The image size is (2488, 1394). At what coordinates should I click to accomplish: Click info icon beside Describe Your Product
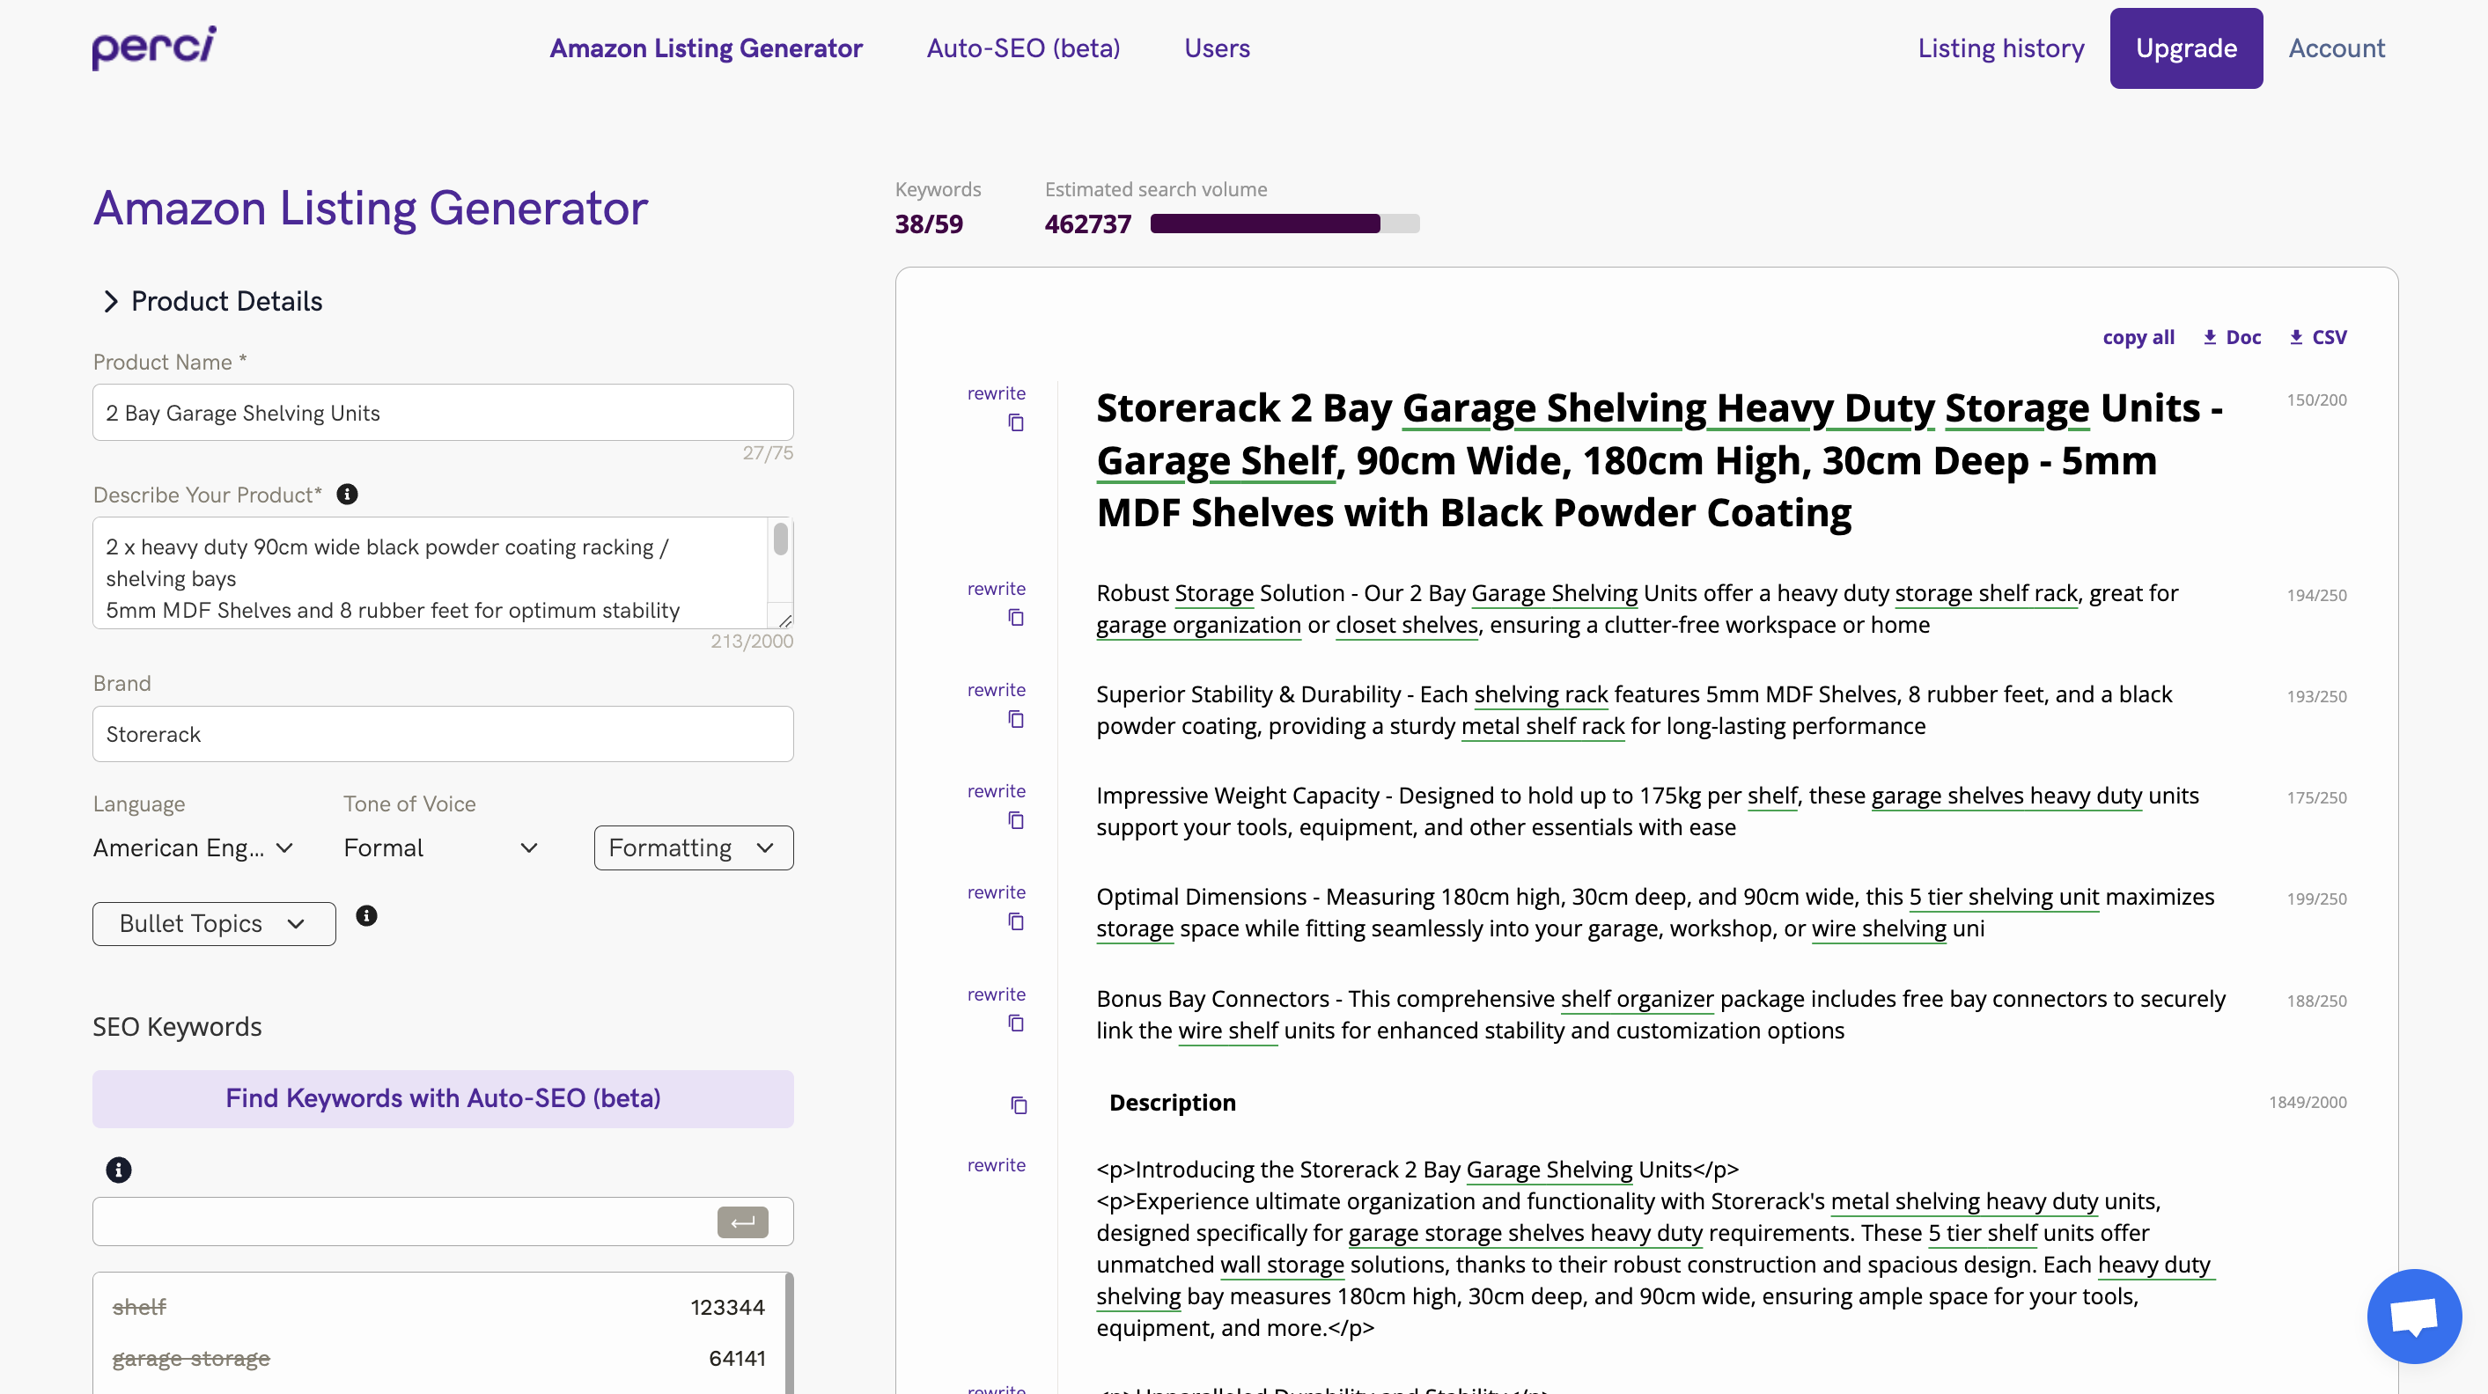[347, 495]
